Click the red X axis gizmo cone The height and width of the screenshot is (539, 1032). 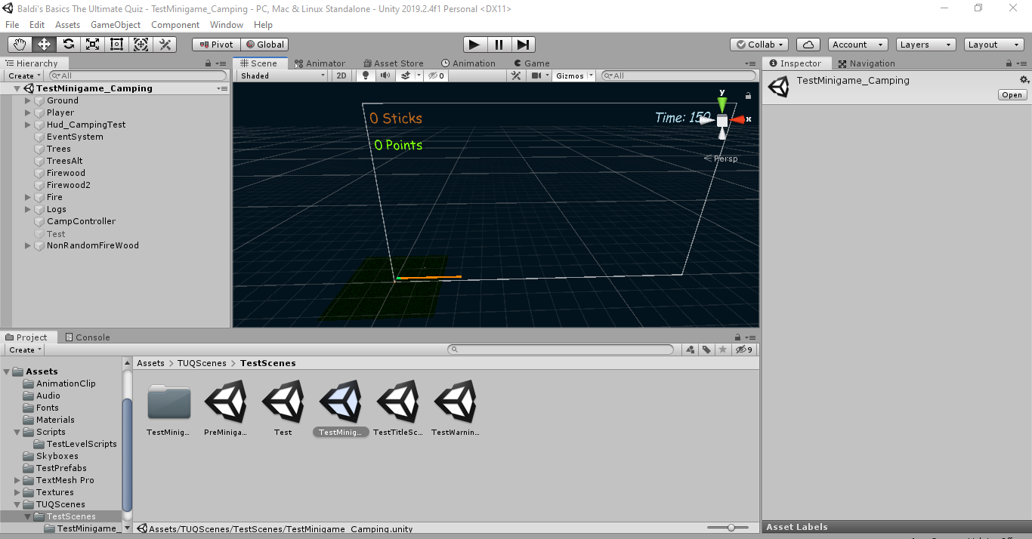tap(737, 119)
